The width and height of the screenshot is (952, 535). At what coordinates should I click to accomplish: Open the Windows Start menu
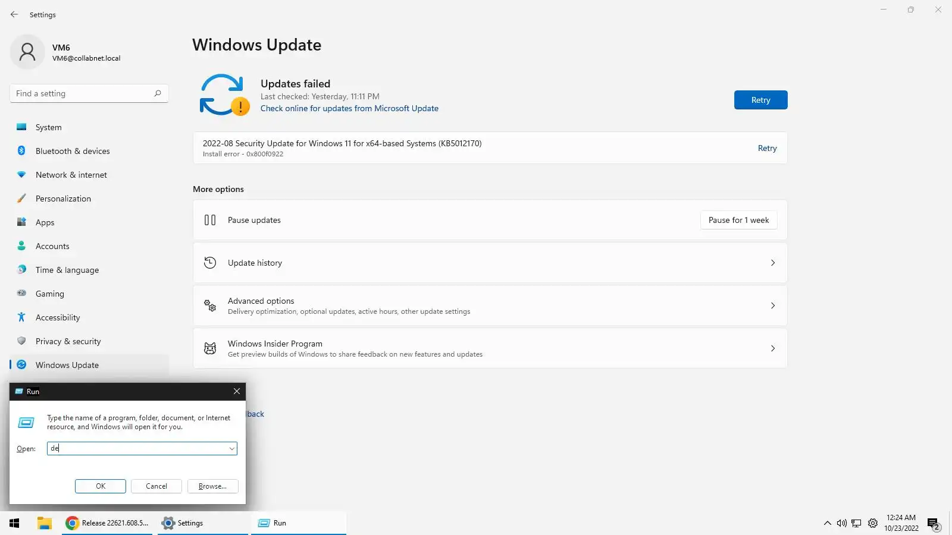[15, 523]
